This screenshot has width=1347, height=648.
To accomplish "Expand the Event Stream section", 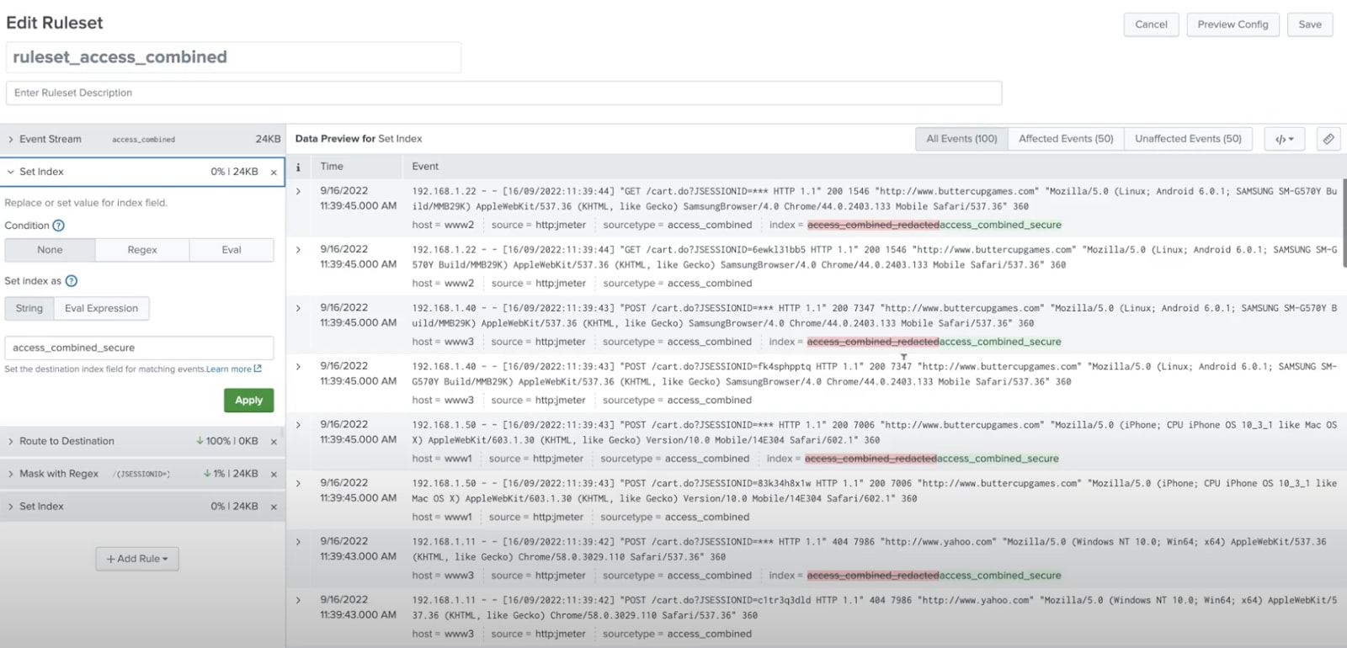I will 11,140.
